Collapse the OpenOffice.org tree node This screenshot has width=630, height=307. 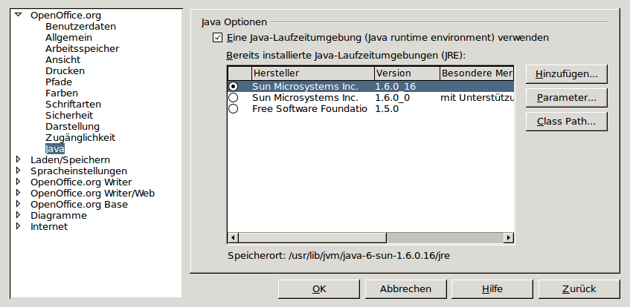(19, 15)
